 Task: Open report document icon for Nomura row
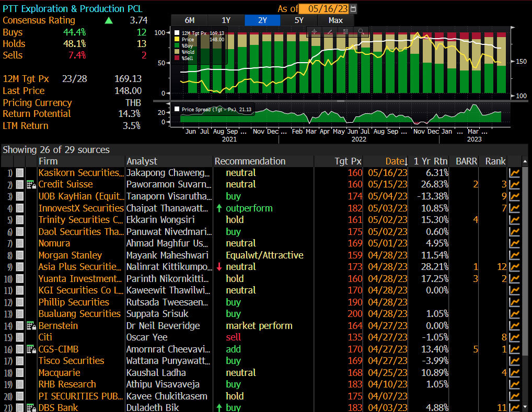20,243
